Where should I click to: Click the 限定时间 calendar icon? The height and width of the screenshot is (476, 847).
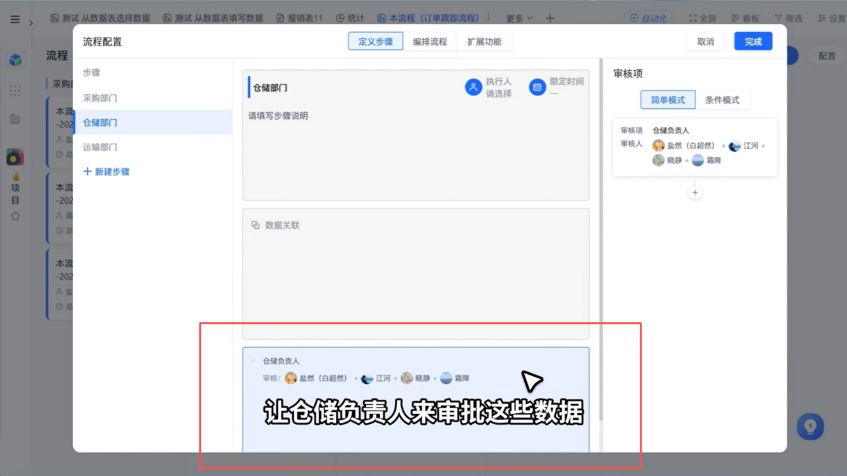tap(538, 87)
